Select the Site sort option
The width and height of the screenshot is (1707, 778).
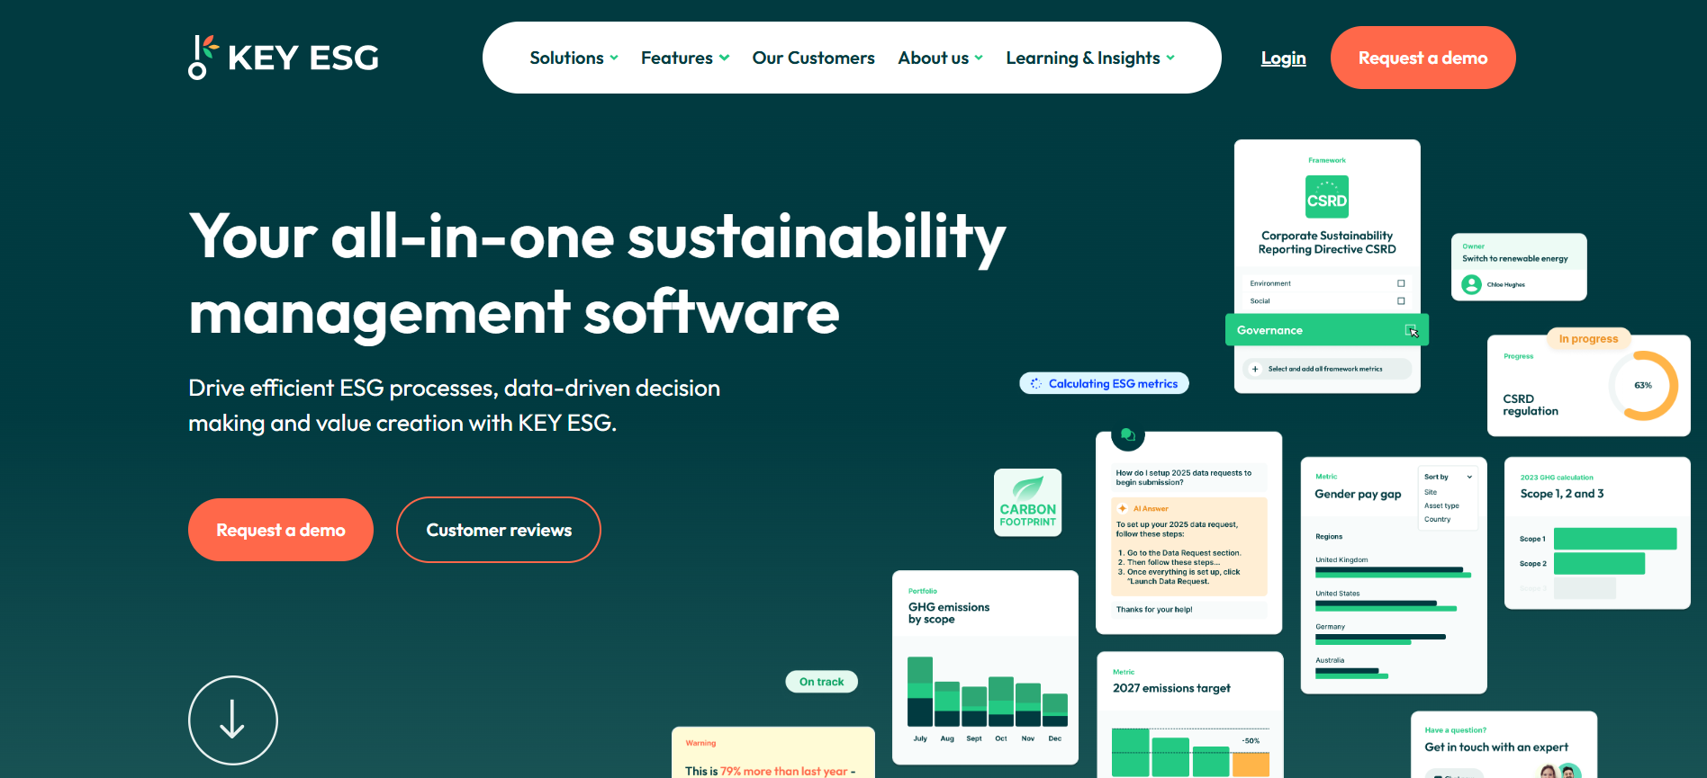1431,492
